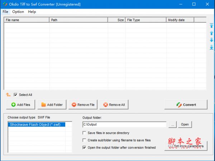The image size is (215, 161).
Task: Open the File menu
Action: 5,12
